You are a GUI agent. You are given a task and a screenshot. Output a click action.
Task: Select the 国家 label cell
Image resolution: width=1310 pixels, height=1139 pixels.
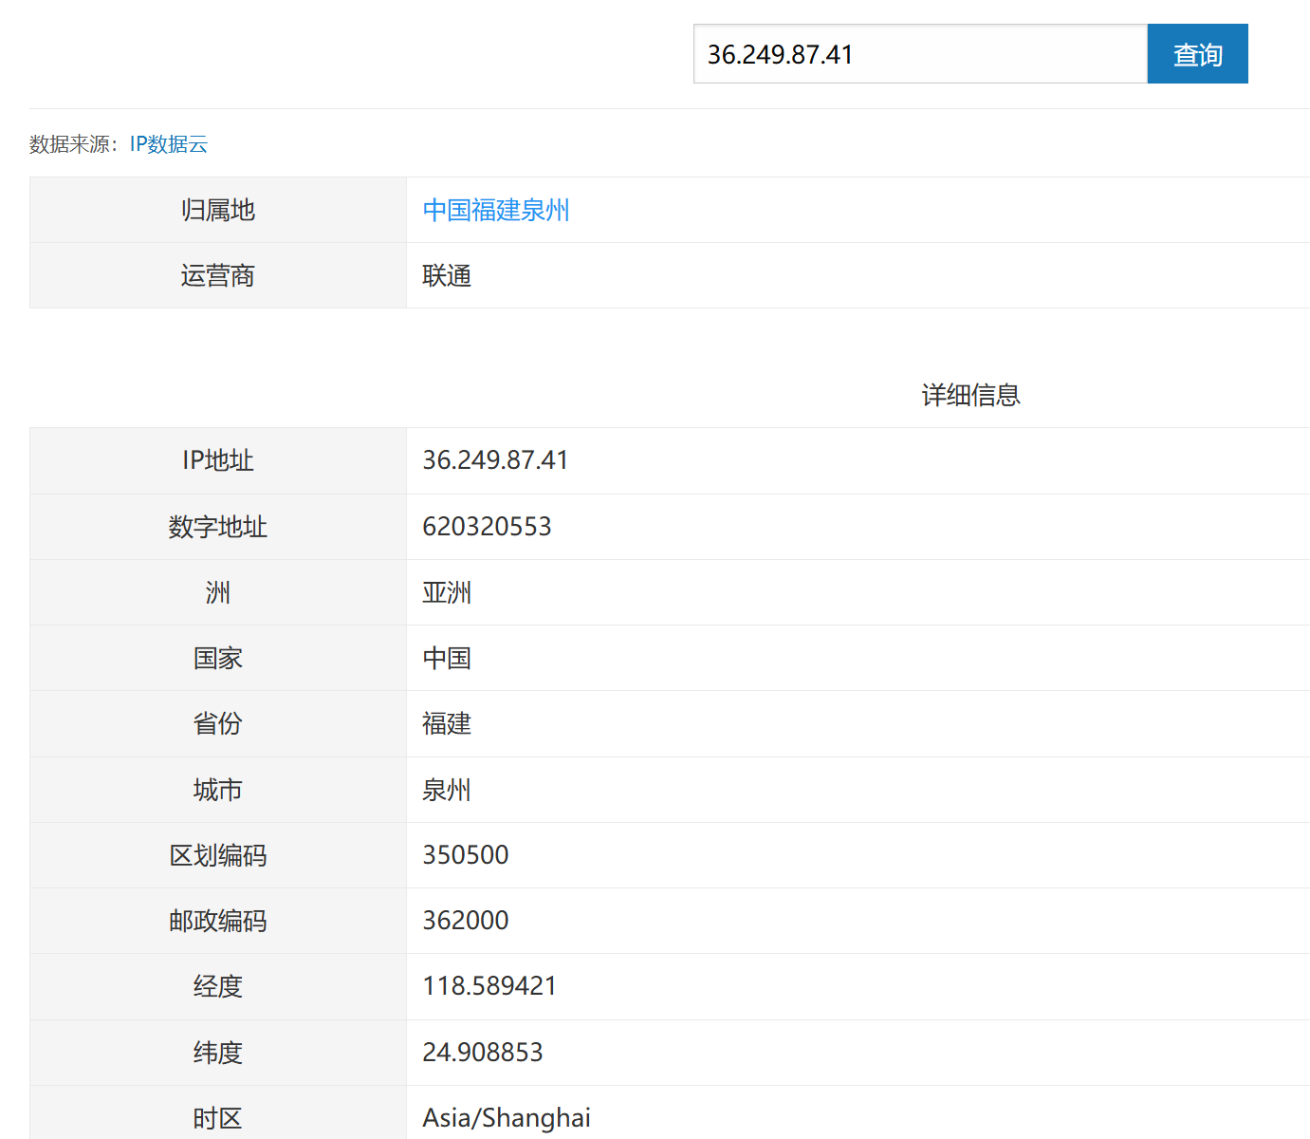tap(218, 658)
